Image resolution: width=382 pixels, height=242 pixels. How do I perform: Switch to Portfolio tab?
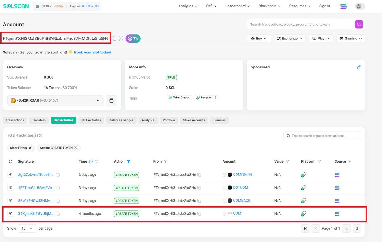point(169,120)
